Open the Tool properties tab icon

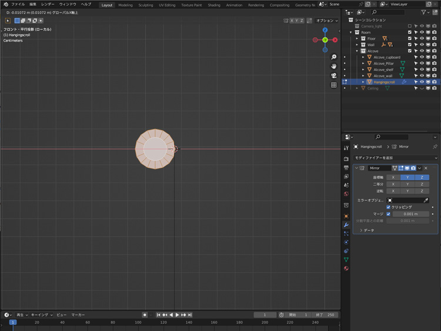346,148
